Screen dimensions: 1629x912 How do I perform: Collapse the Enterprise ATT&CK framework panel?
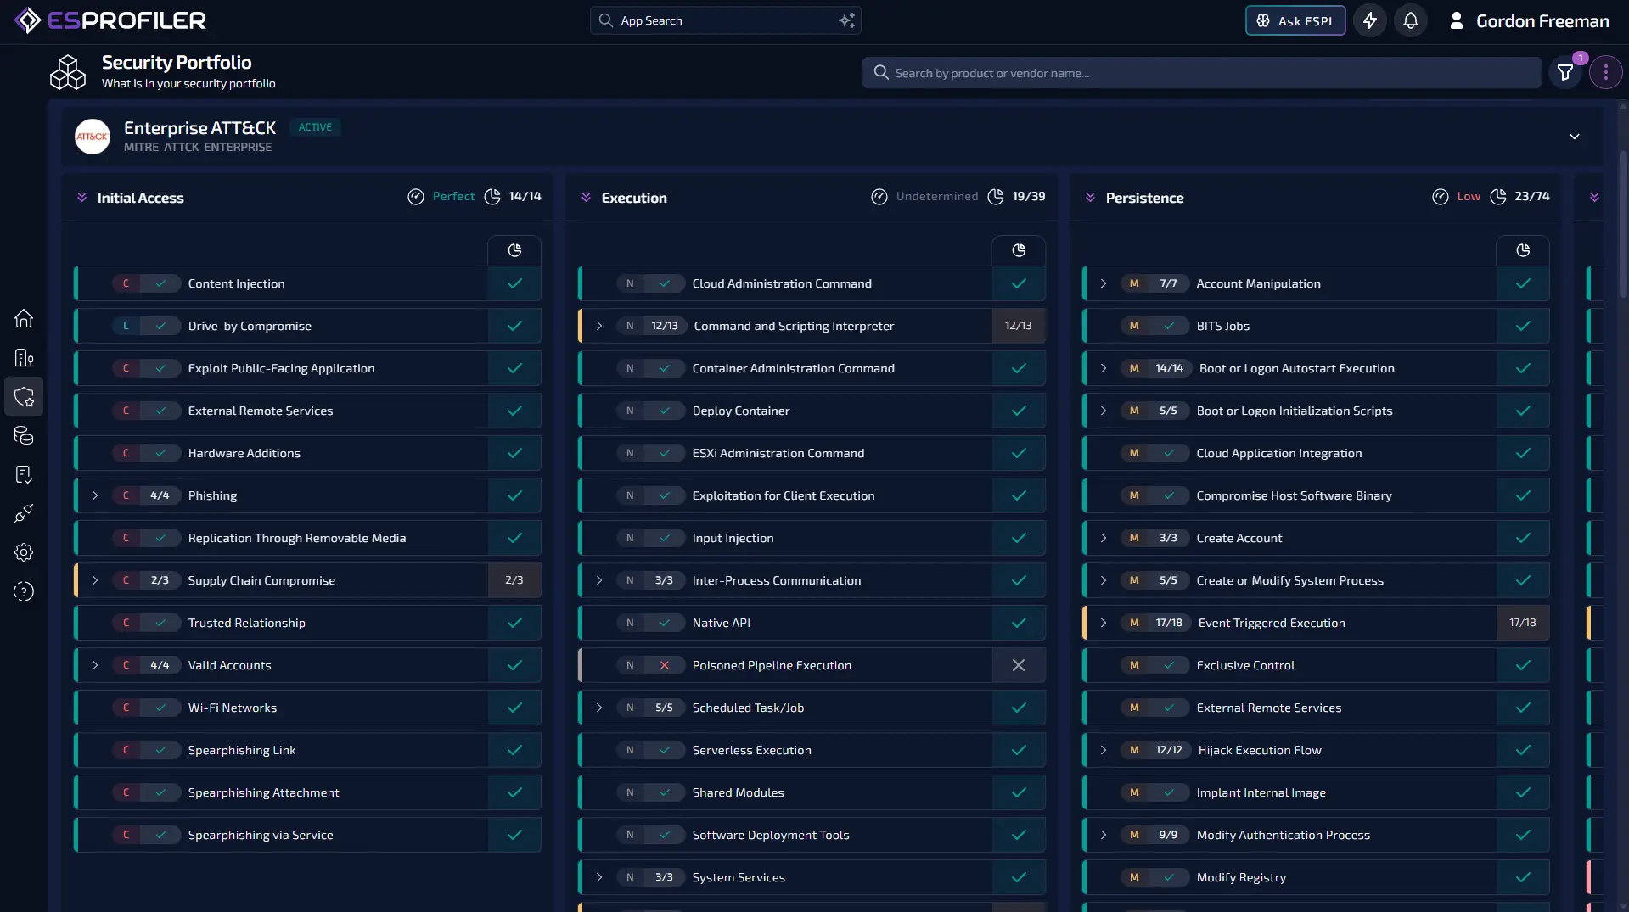coord(1575,137)
